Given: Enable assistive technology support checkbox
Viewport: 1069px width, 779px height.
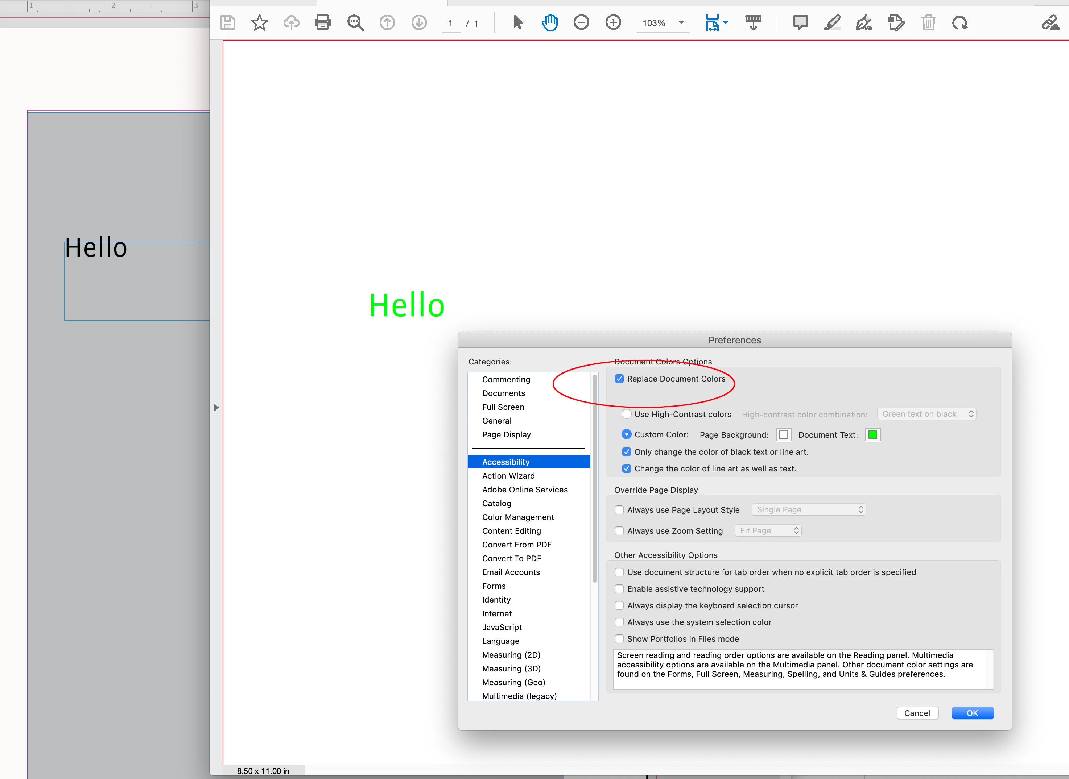Looking at the screenshot, I should [x=619, y=589].
